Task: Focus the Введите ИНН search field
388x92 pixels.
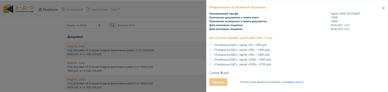Action: [x=161, y=25]
